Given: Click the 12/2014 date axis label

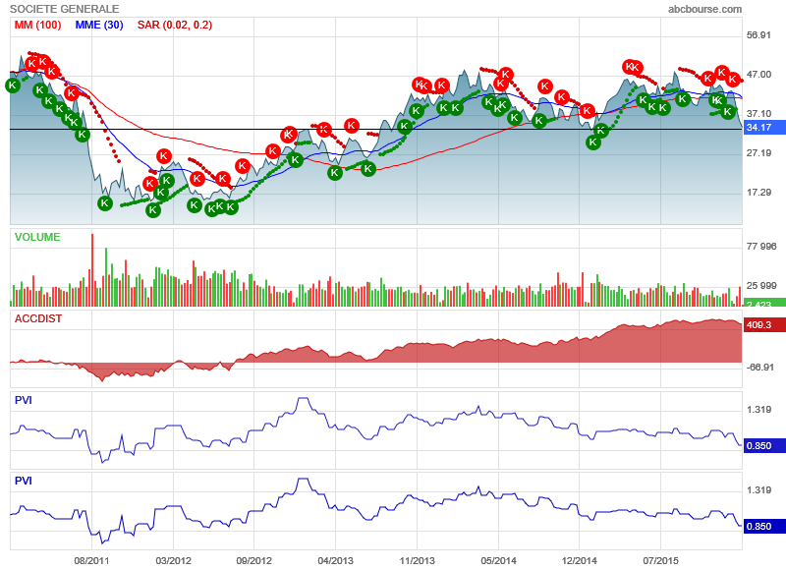Looking at the screenshot, I should [580, 560].
